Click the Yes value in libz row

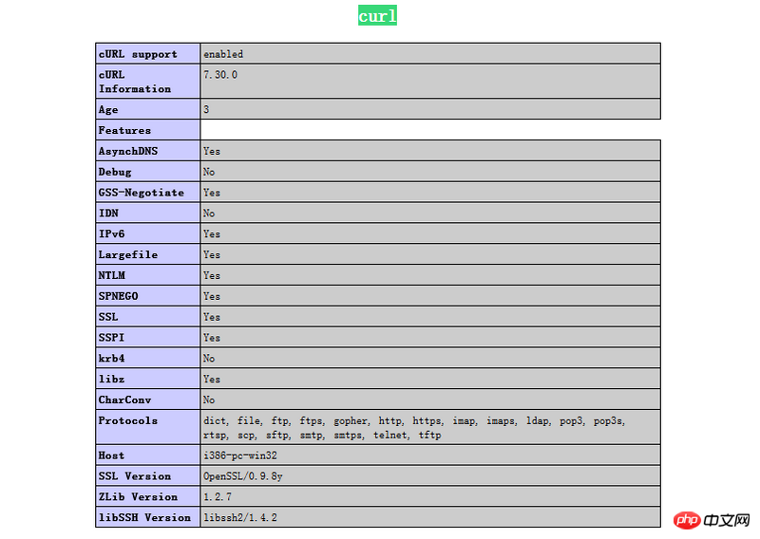tap(212, 380)
